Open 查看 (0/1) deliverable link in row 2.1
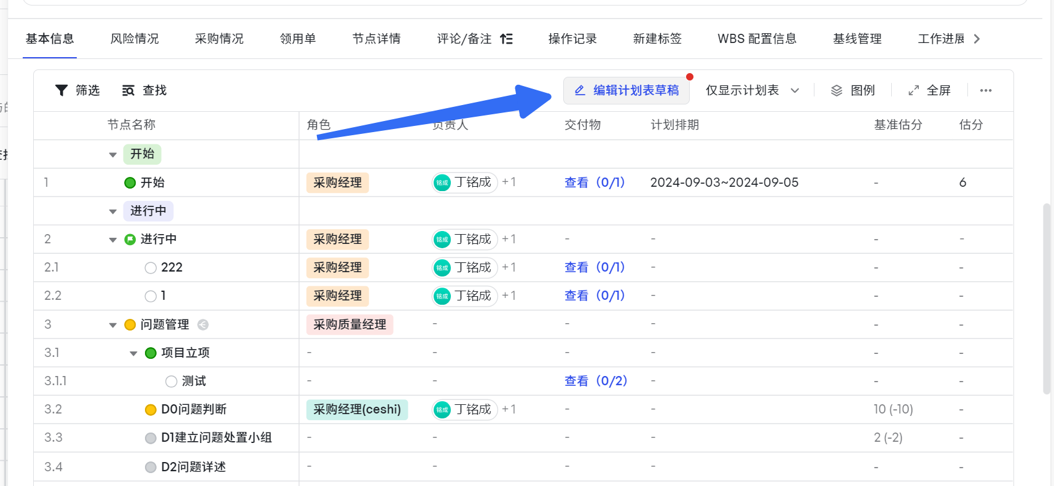1054x486 pixels. pos(595,268)
